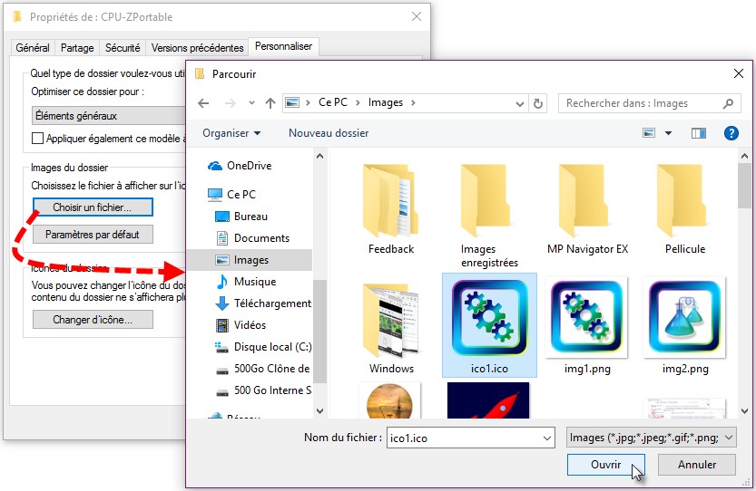
Task: Open Musique in the sidebar
Action: point(254,282)
